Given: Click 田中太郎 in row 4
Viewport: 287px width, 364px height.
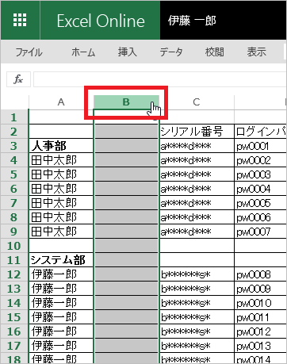Looking at the screenshot, I should click(x=61, y=160).
